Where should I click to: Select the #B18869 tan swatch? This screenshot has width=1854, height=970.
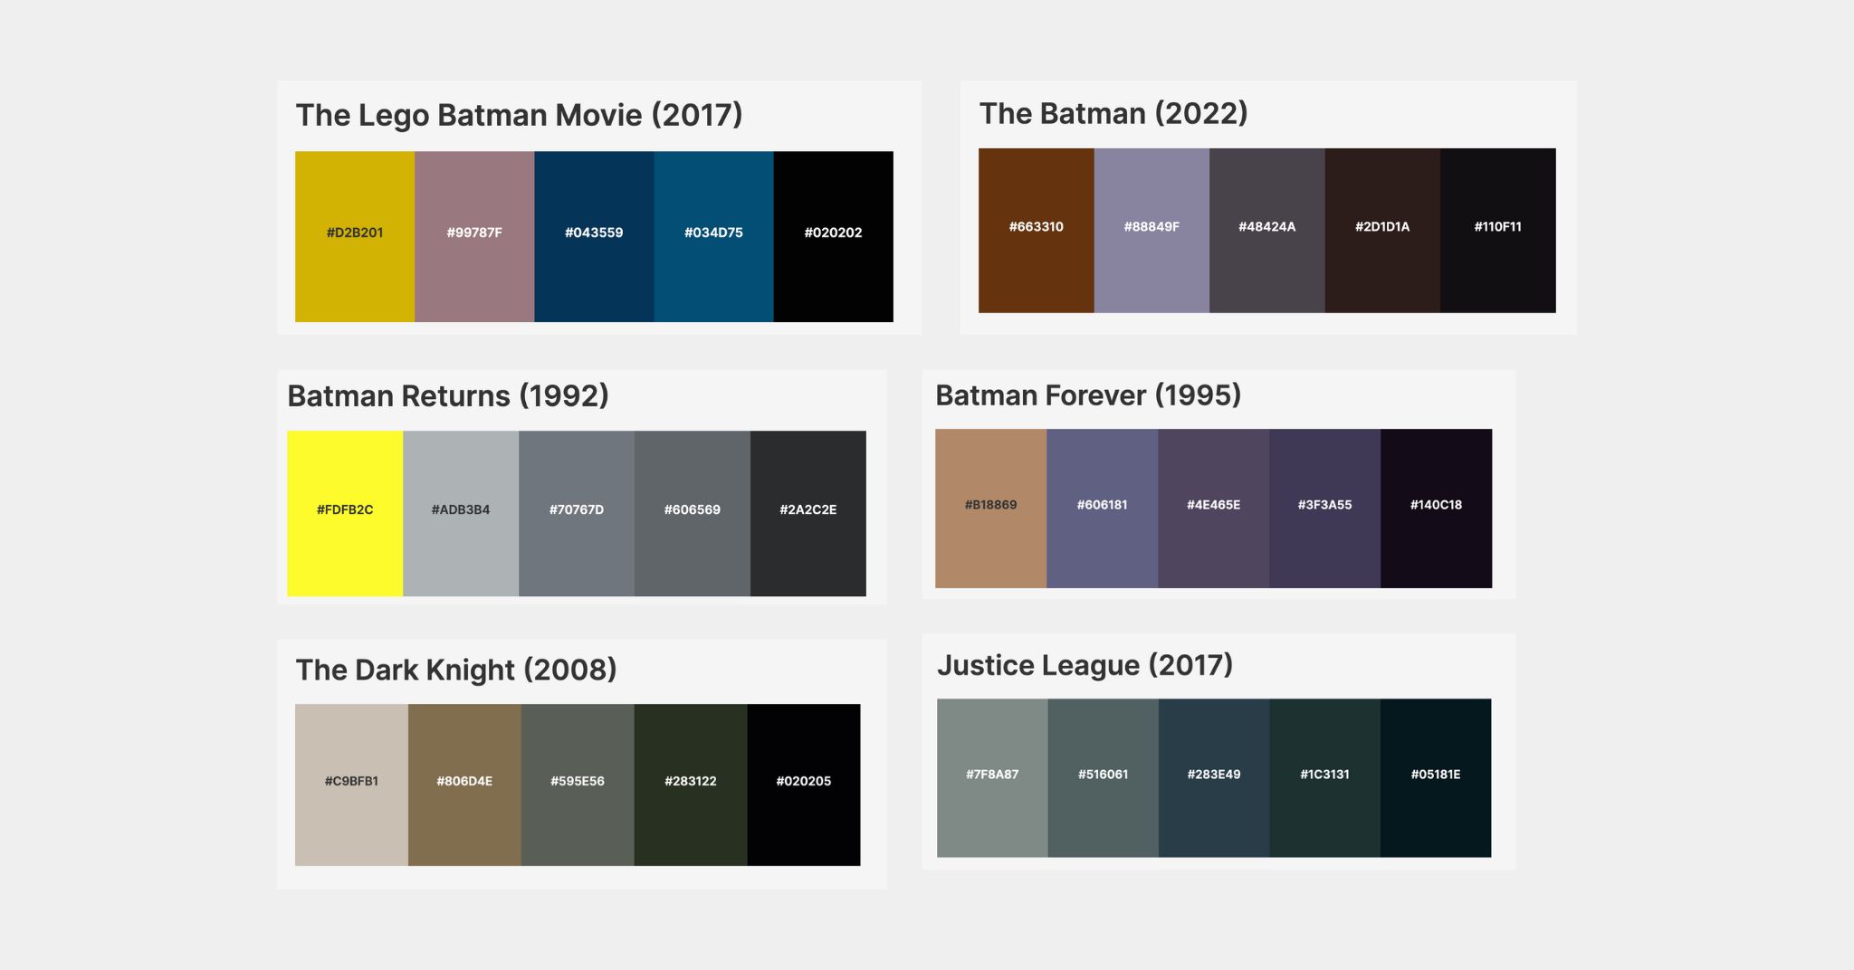(x=991, y=507)
